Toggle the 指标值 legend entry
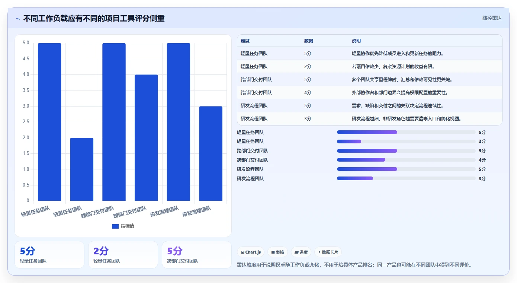The height and width of the screenshot is (283, 517). pos(123,226)
